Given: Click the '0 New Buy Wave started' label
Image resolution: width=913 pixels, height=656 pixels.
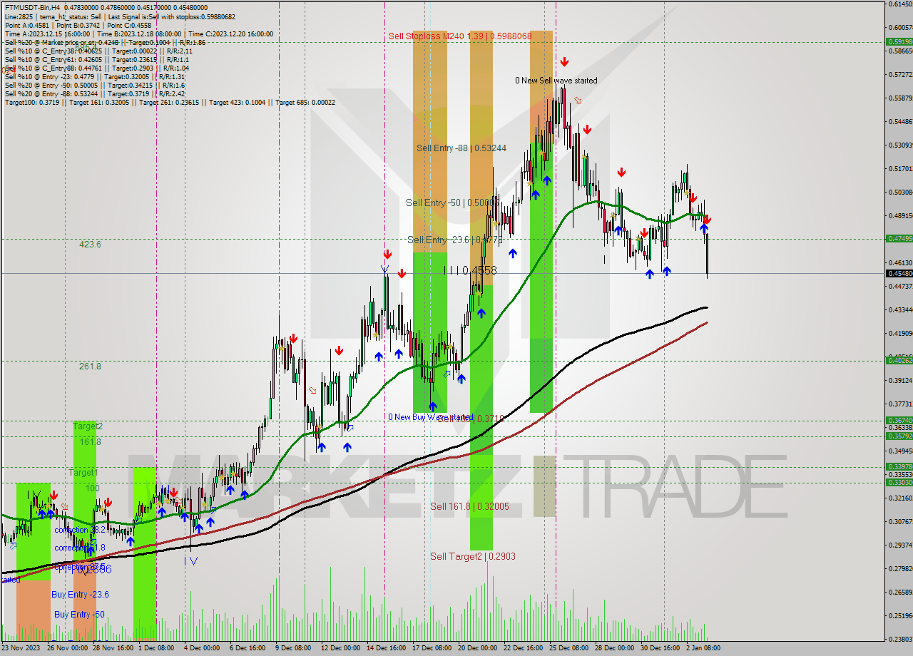Looking at the screenshot, I should (430, 416).
